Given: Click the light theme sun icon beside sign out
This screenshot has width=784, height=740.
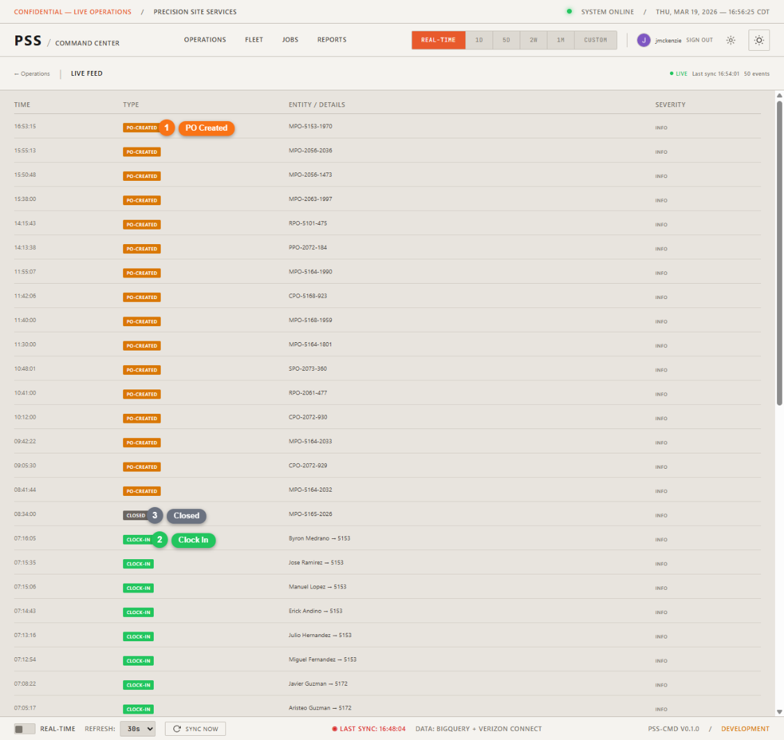Looking at the screenshot, I should coord(730,40).
